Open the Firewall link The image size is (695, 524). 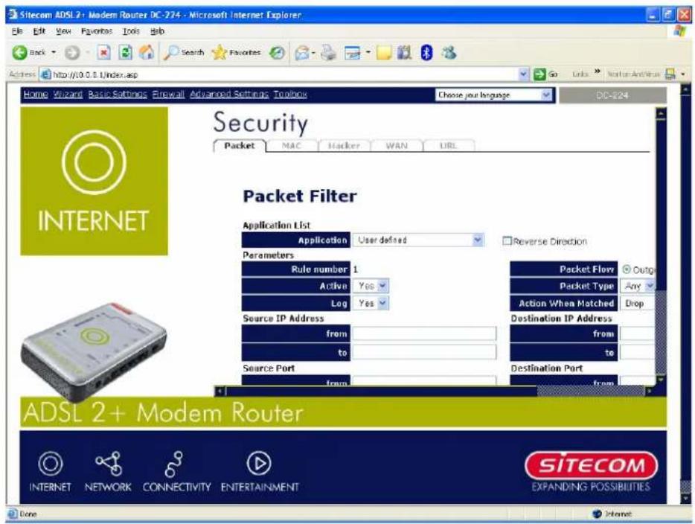coord(168,94)
